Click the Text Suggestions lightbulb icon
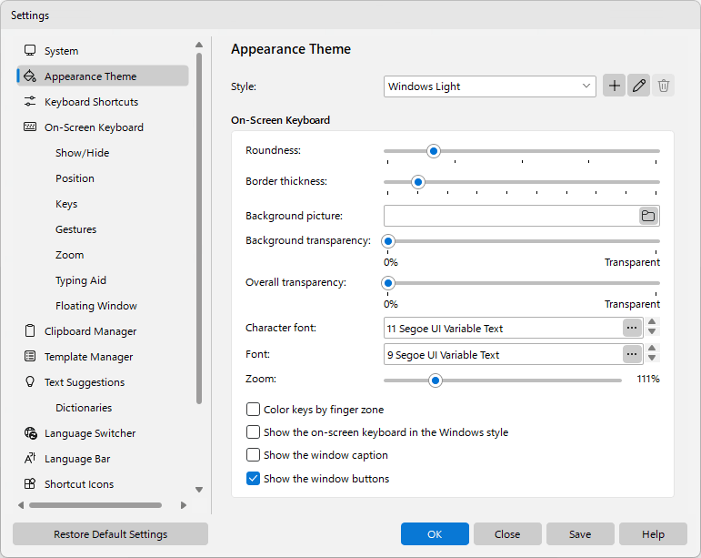 (30, 381)
